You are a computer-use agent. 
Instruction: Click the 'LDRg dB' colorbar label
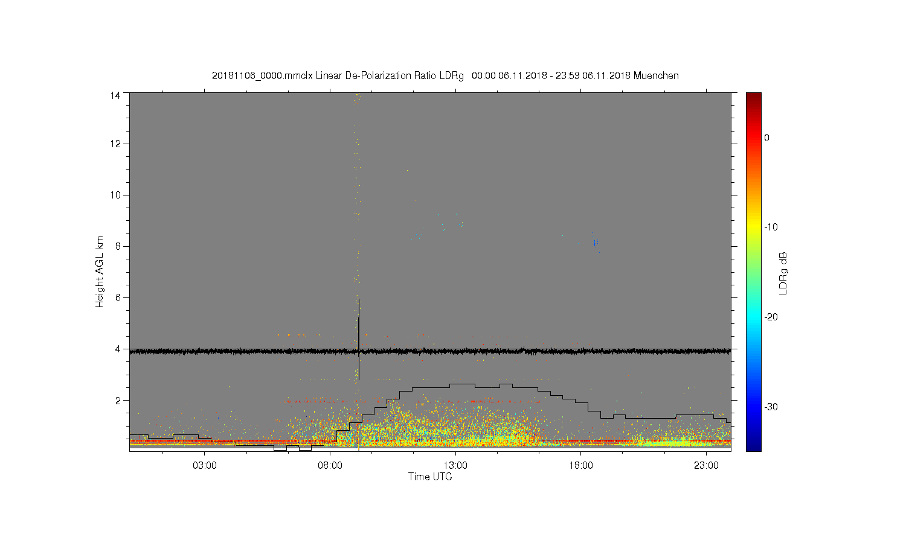[x=783, y=273]
